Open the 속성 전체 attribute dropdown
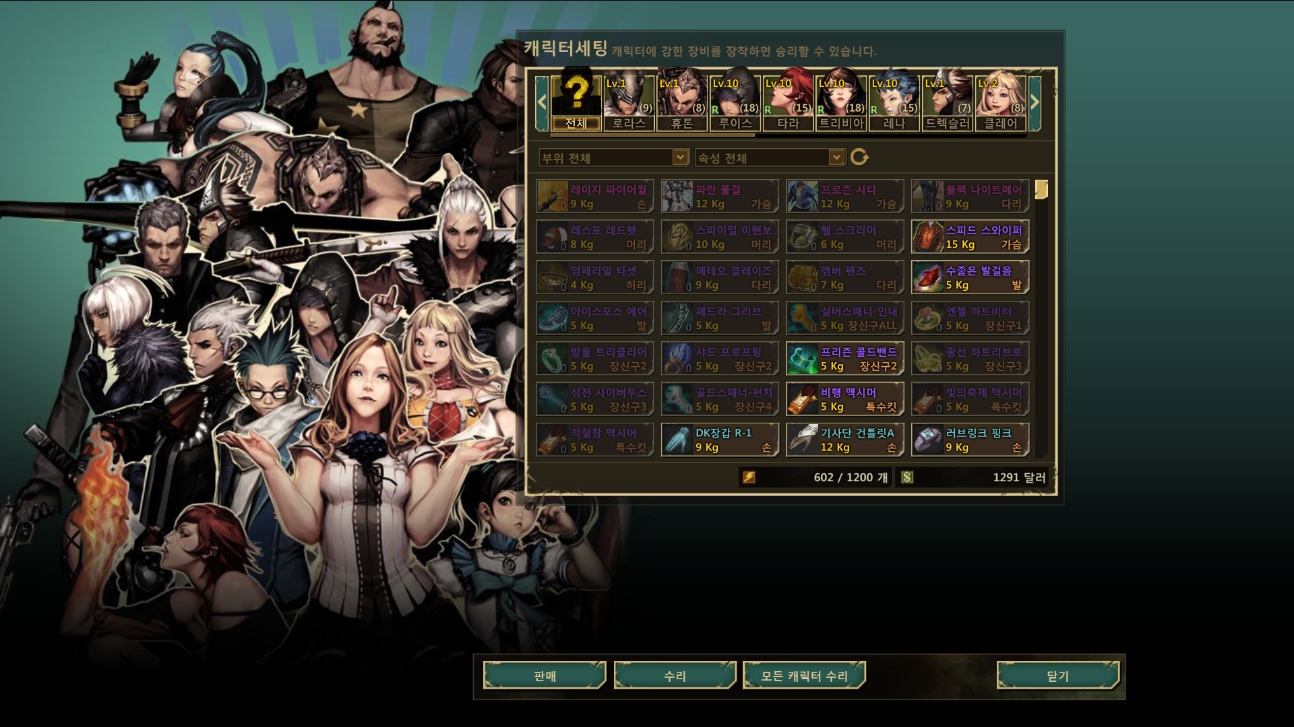The width and height of the screenshot is (1294, 727). 770,158
